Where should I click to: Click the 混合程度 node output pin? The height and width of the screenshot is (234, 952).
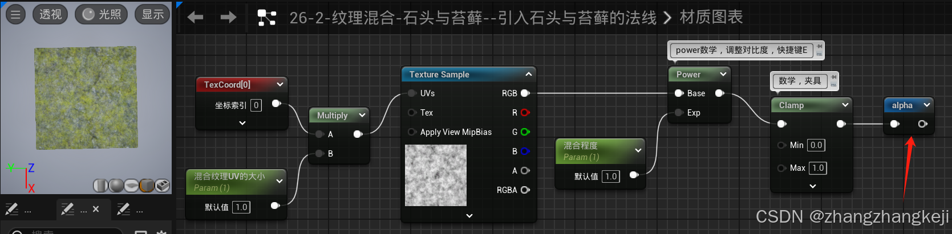point(634,175)
